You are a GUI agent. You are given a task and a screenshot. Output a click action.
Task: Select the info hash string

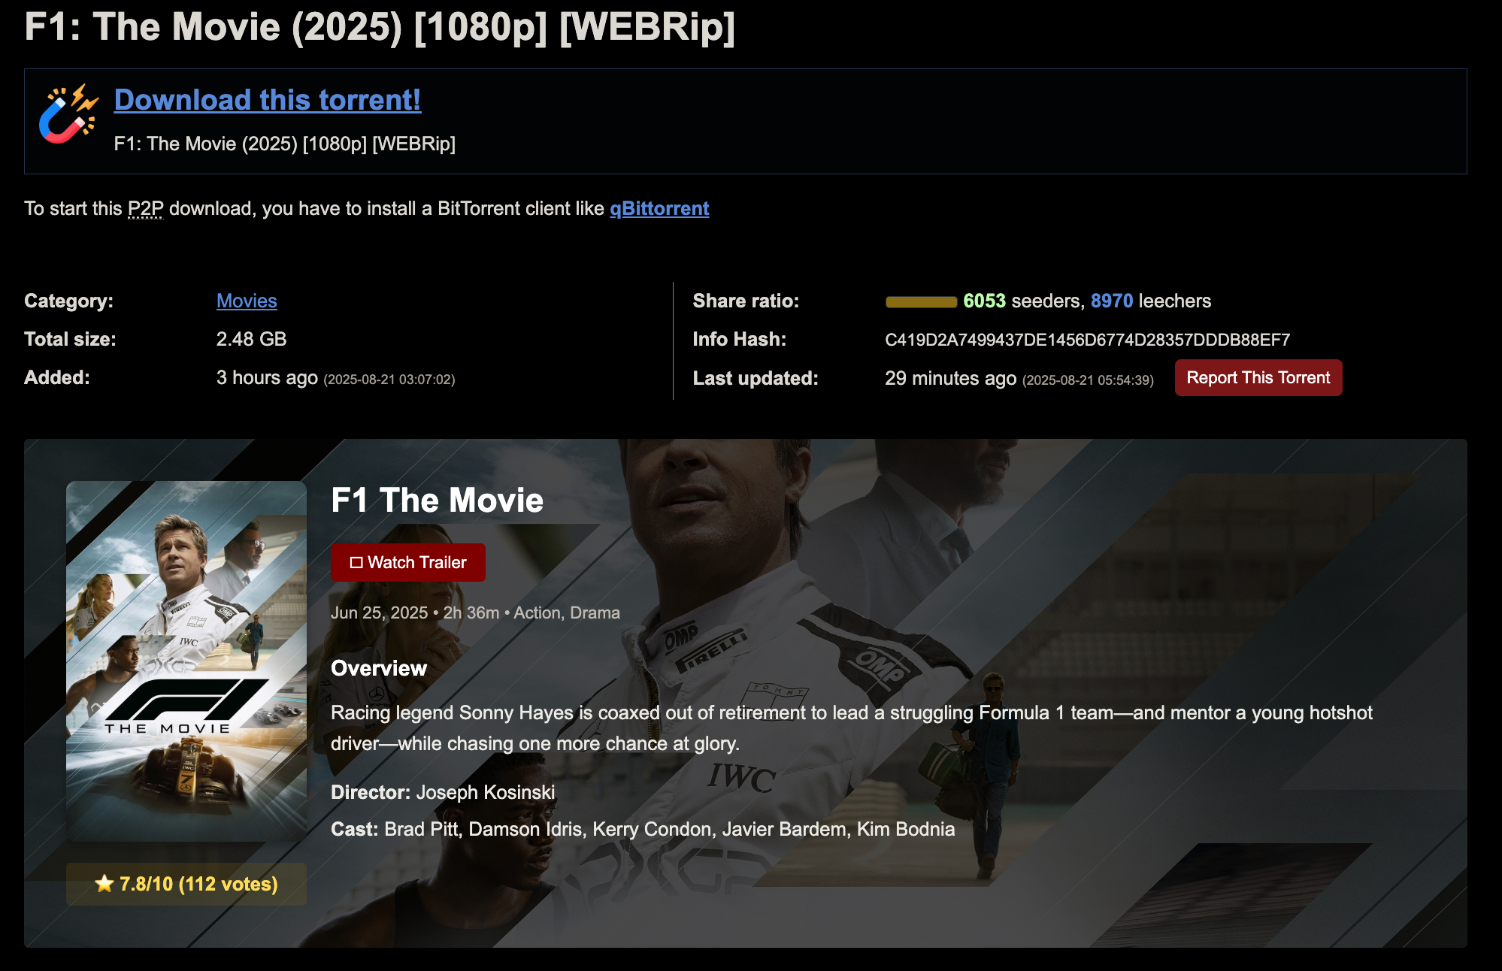pyautogui.click(x=1088, y=340)
